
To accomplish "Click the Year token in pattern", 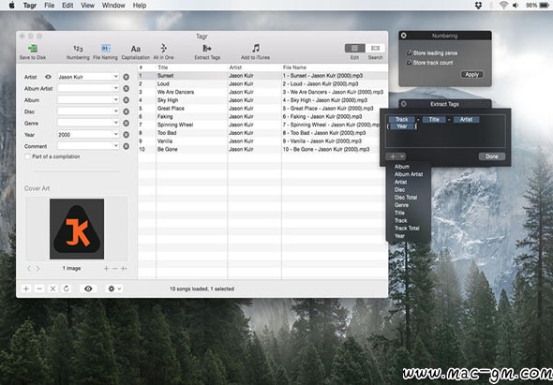I will click(x=402, y=126).
